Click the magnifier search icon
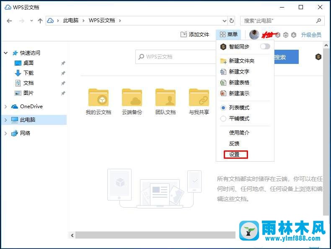Viewport: 331px width, 249px height. pos(318,20)
